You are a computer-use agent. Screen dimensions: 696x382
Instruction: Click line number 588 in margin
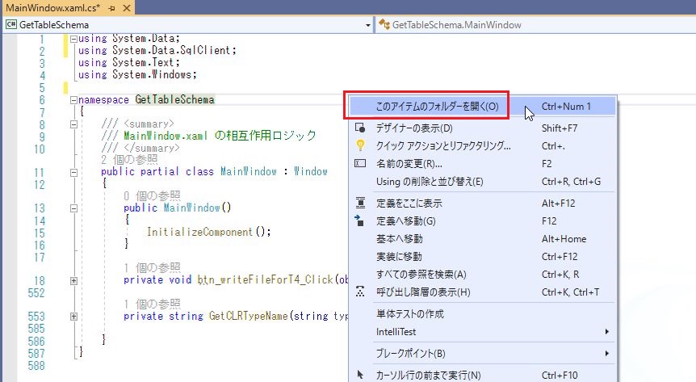(36, 366)
